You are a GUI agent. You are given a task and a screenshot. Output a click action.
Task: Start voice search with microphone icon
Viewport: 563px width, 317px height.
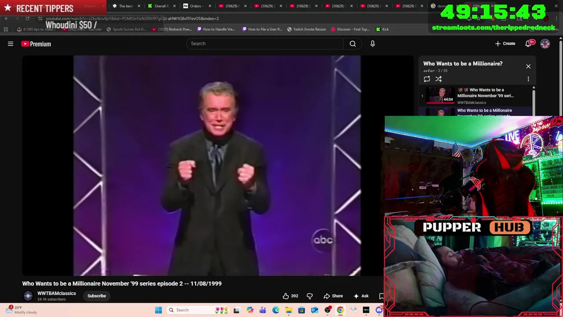click(373, 44)
